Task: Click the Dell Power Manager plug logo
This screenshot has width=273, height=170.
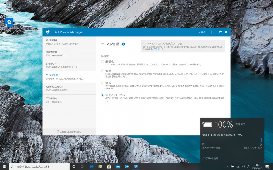Action: pos(48,32)
